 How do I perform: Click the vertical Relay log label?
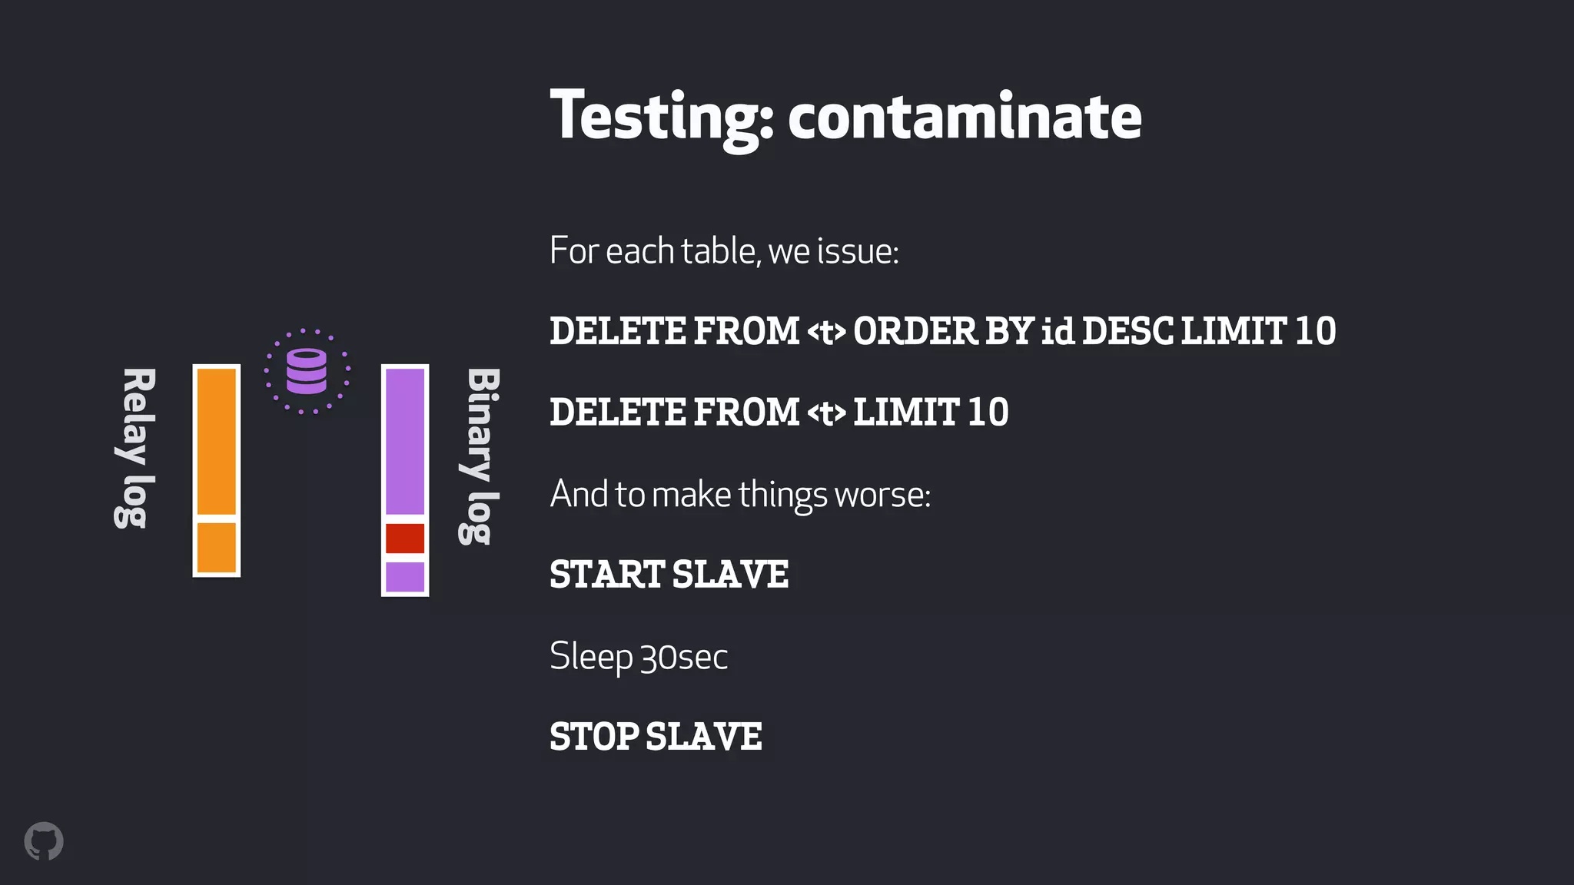[135, 449]
